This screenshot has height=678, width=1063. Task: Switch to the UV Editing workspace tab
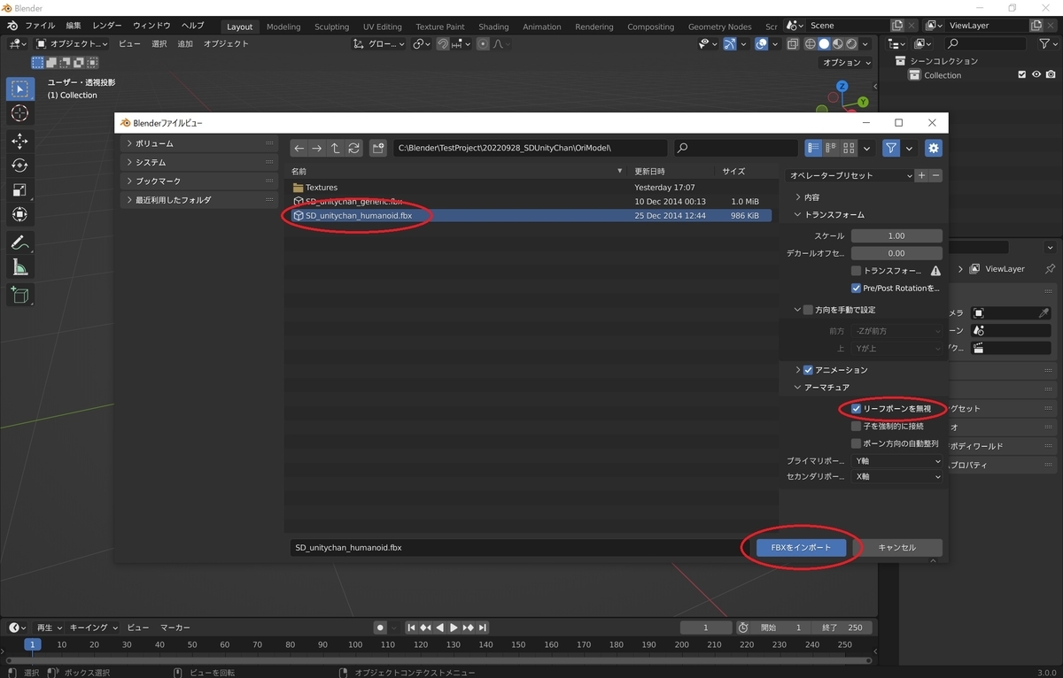click(x=383, y=27)
